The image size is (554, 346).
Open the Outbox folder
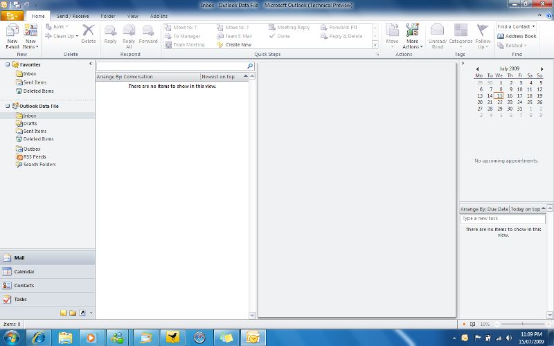click(x=32, y=149)
